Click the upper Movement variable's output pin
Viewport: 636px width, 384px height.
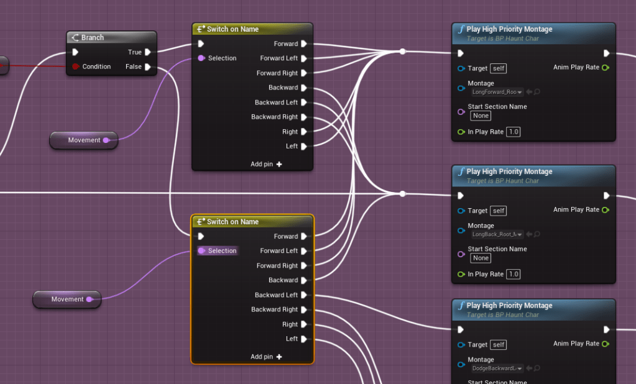coord(106,140)
